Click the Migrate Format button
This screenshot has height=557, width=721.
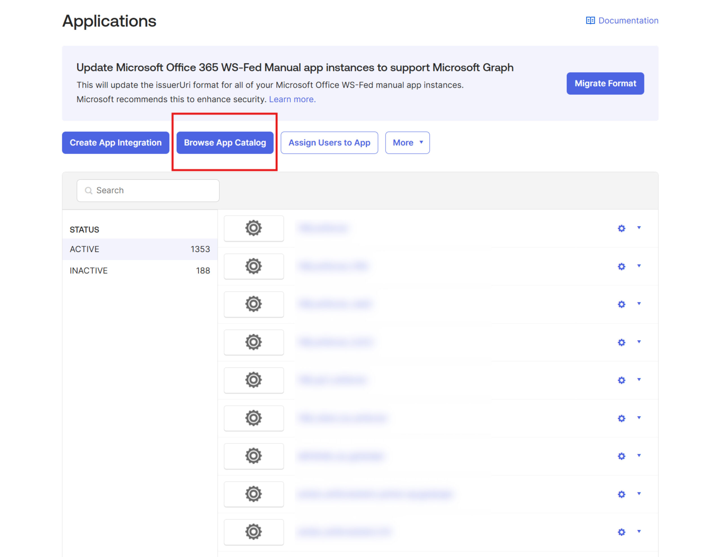[x=605, y=83]
